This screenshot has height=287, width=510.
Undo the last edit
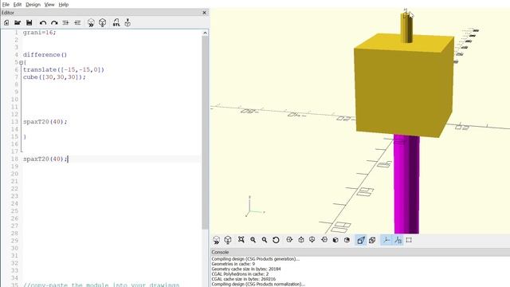click(x=43, y=23)
